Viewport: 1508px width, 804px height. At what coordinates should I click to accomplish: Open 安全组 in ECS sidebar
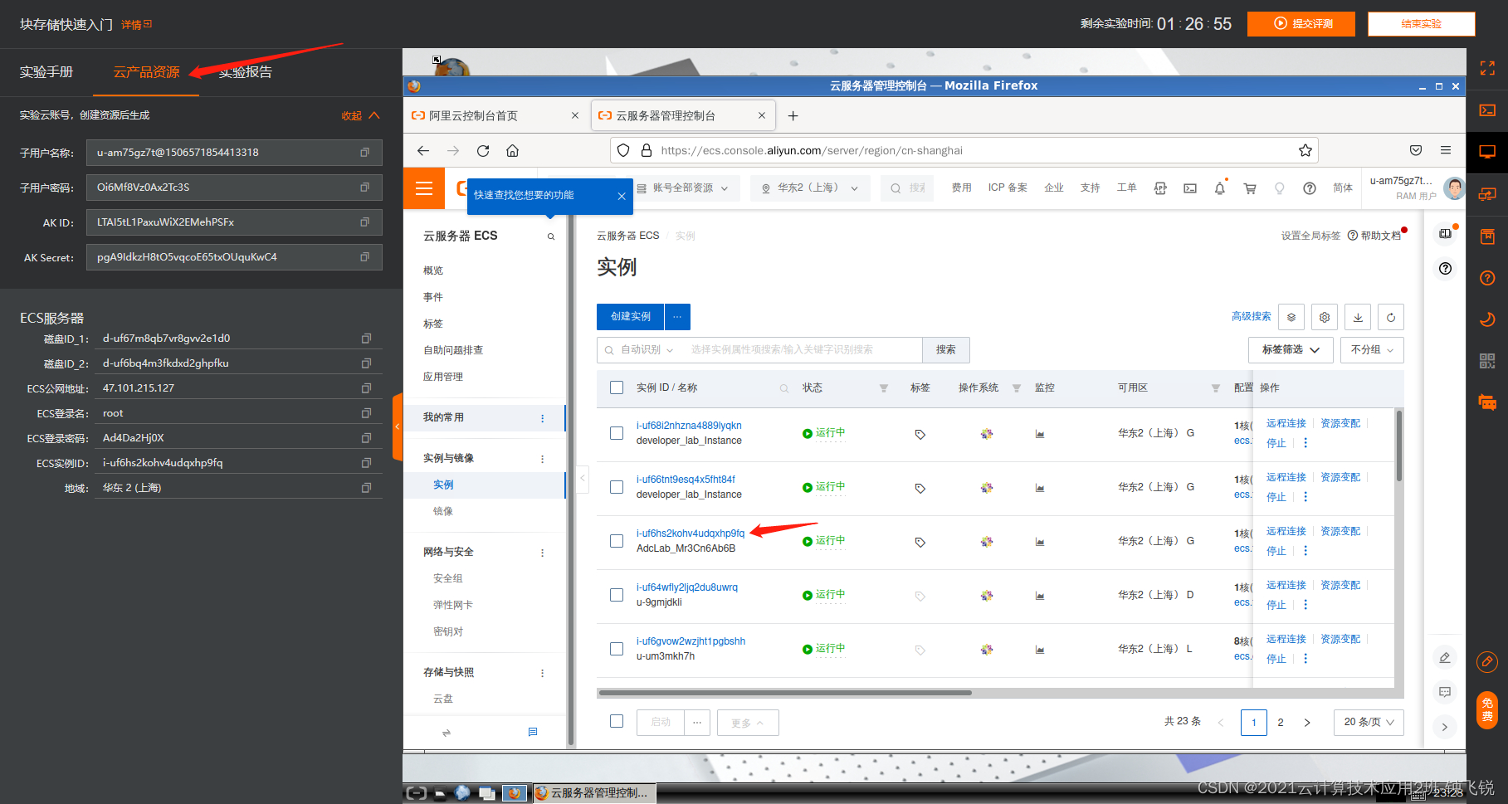448,578
